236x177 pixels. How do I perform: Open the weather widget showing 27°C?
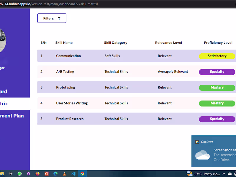(203, 174)
